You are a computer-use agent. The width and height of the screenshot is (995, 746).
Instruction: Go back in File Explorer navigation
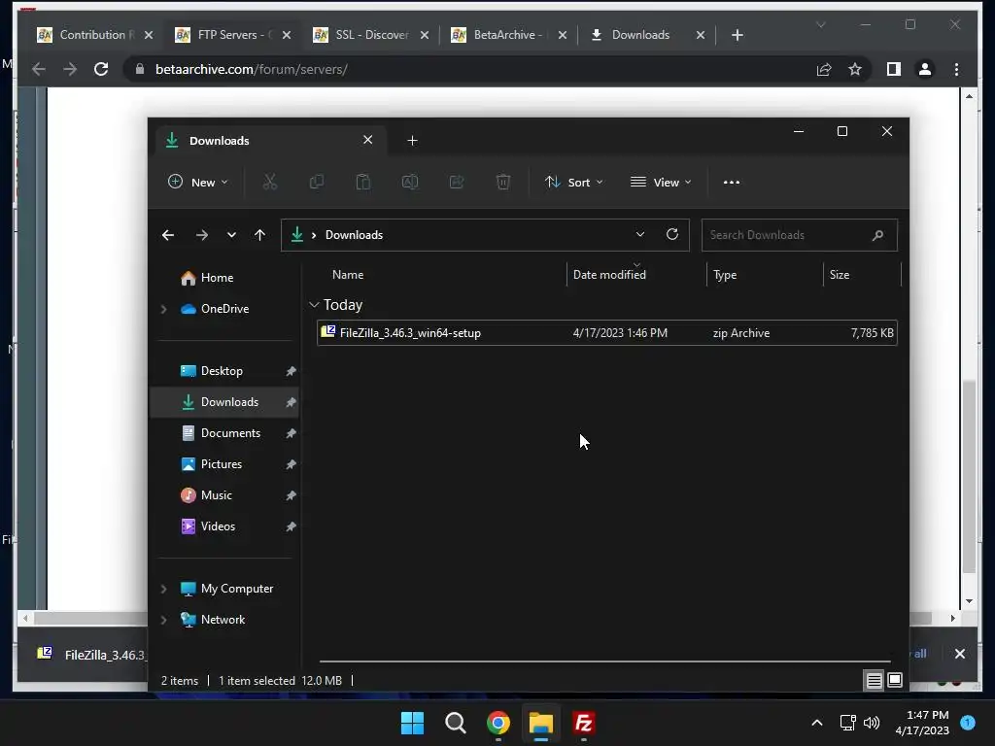point(168,235)
